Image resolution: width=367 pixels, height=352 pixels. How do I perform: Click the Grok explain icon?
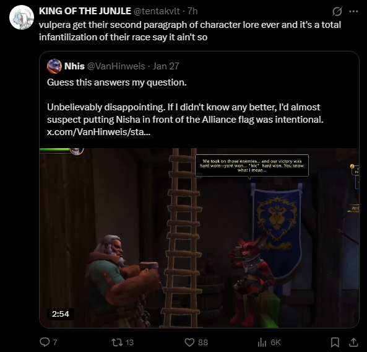(337, 11)
